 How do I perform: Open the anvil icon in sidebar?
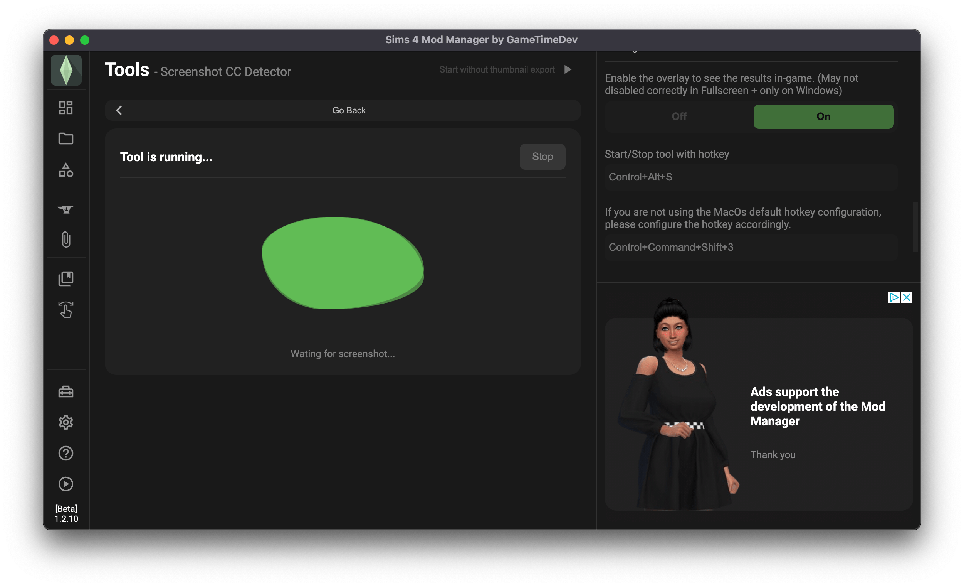(66, 209)
